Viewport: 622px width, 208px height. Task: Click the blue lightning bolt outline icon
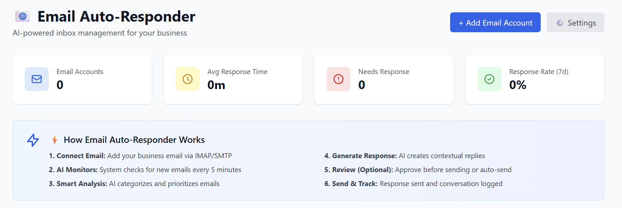33,140
